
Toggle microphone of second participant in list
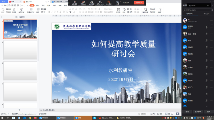coord(207,27)
